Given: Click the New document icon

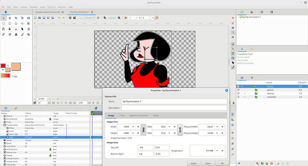Looking at the screenshot, I should point(35,18).
